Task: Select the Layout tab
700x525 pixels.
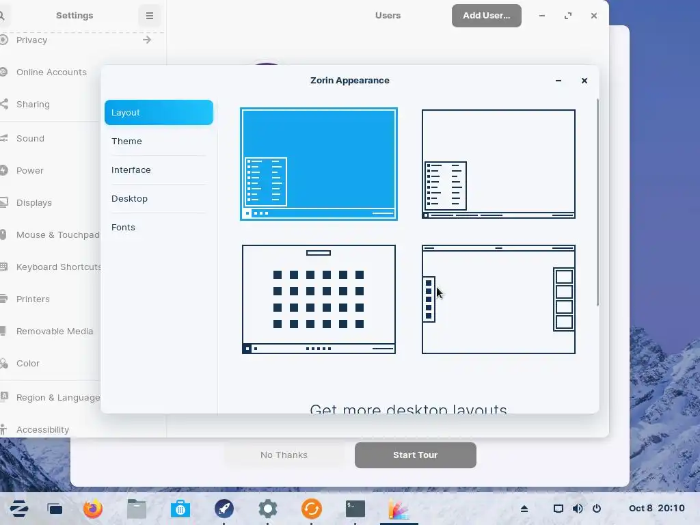Action: point(159,113)
